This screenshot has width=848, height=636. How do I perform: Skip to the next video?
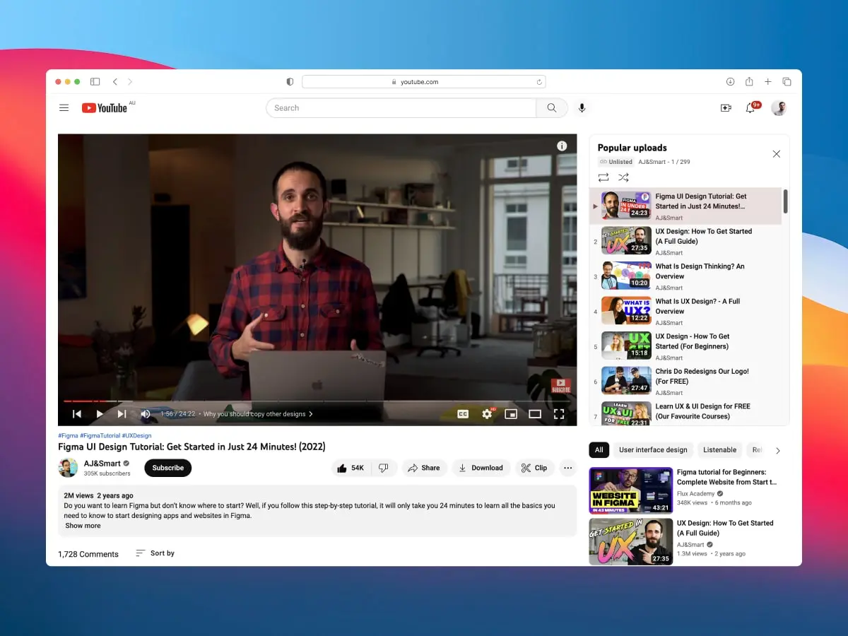[x=122, y=414]
